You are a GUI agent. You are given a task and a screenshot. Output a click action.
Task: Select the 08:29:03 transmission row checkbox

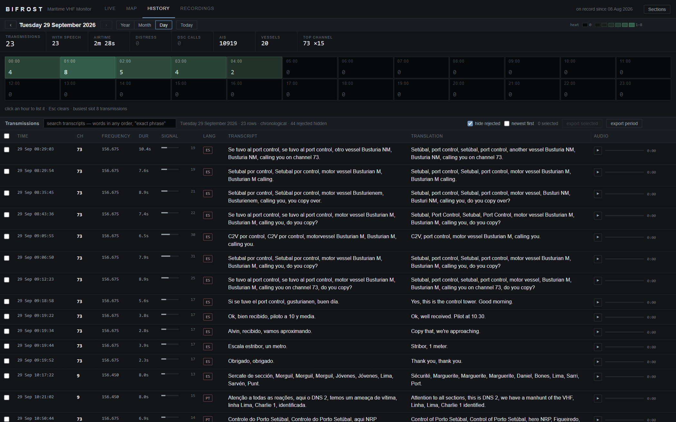coord(7,150)
